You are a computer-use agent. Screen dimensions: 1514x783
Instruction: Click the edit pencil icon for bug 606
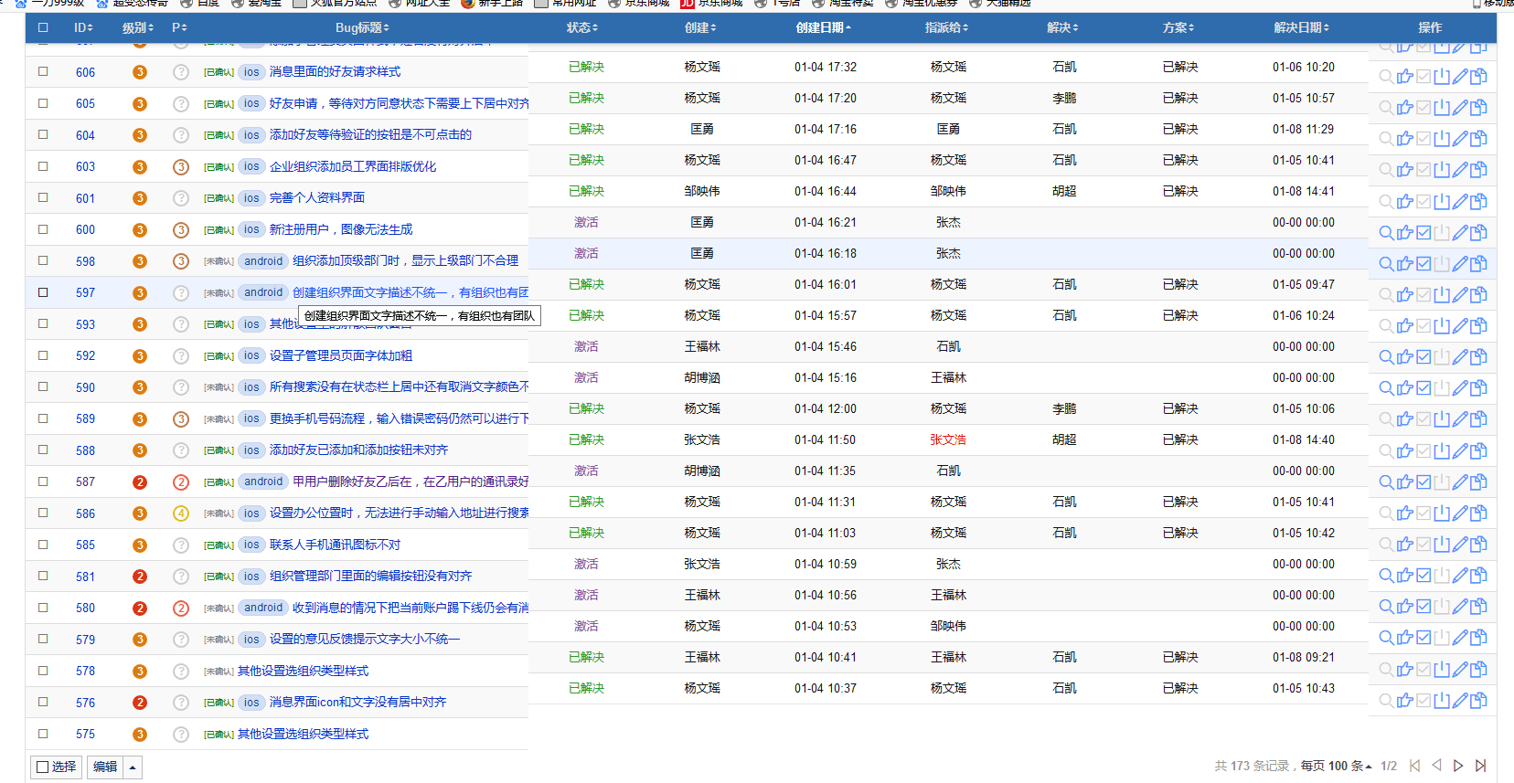click(x=1460, y=77)
